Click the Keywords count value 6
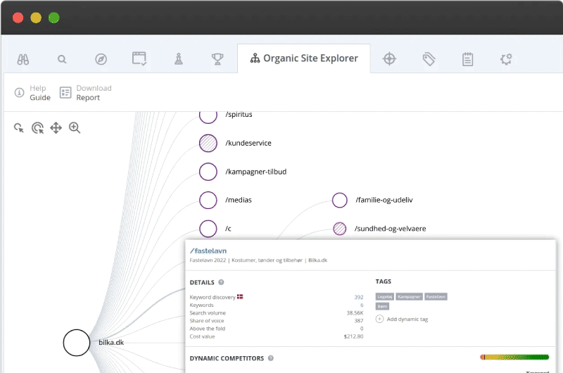Screen dimensions: 563x373 tap(362, 305)
